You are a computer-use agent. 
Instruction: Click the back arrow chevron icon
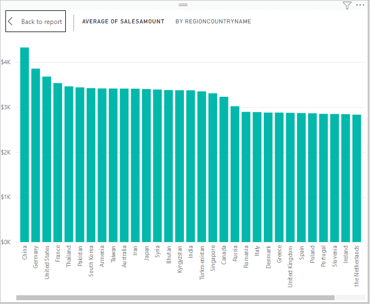10,22
